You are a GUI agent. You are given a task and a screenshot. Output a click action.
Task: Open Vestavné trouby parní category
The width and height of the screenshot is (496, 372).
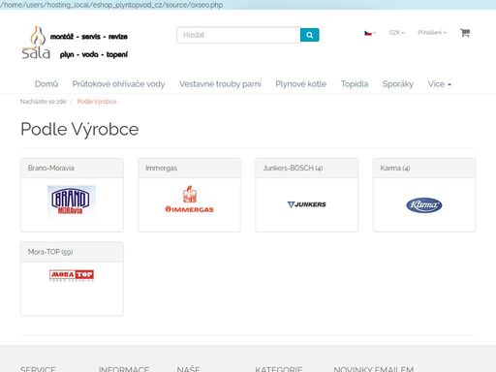pyautogui.click(x=220, y=84)
